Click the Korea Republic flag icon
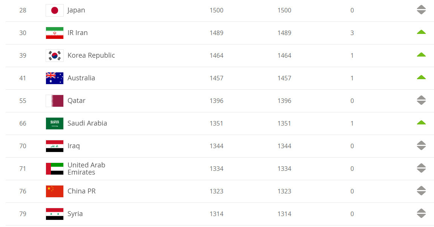Viewport: 434px width, 227px height. [x=55, y=56]
